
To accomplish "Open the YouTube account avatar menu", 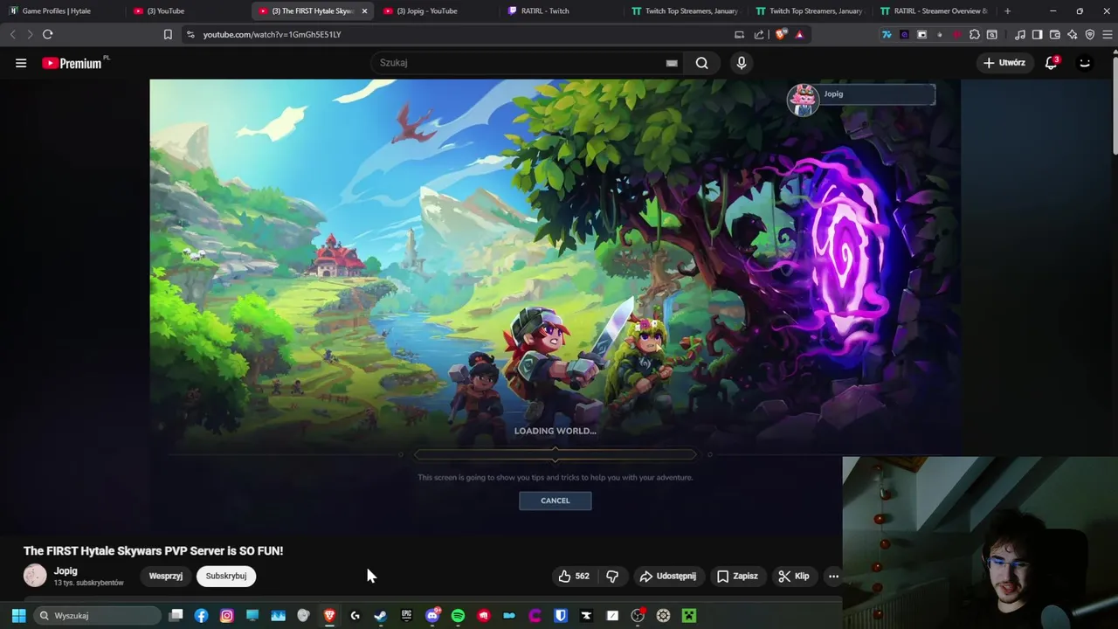I will pyautogui.click(x=1085, y=63).
